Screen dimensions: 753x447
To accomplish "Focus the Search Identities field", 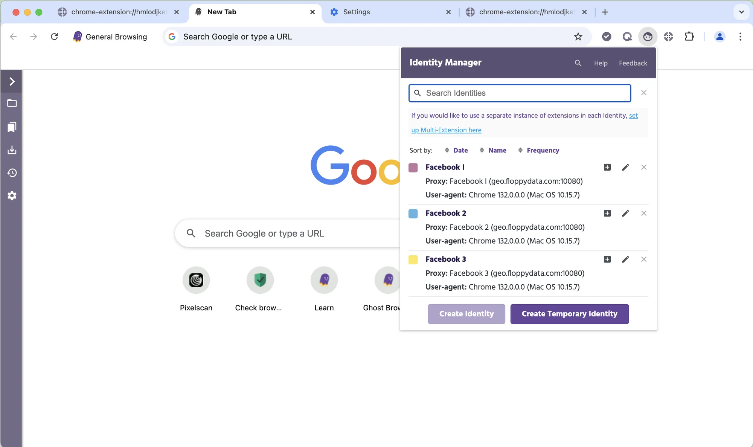I will (x=520, y=93).
